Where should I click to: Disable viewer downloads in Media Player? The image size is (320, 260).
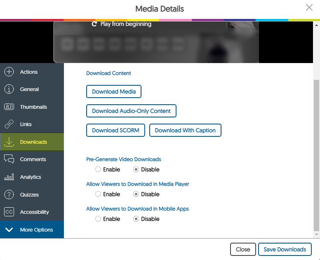(x=136, y=194)
